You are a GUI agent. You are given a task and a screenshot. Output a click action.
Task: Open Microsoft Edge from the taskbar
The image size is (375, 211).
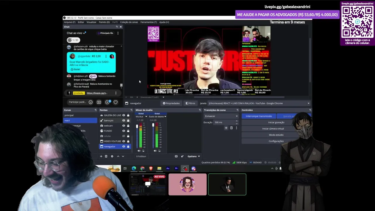(x=134, y=168)
